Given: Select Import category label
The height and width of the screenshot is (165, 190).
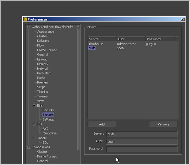Looking at the screenshot, I should point(42,138).
